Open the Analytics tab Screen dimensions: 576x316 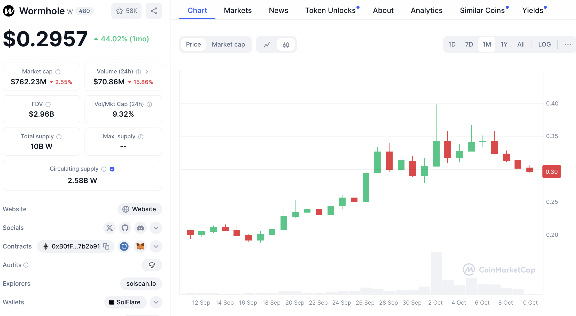pyautogui.click(x=427, y=10)
